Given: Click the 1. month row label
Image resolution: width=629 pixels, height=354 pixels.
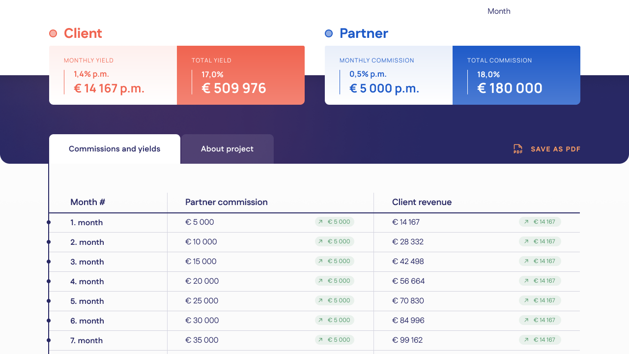Looking at the screenshot, I should pyautogui.click(x=86, y=222).
